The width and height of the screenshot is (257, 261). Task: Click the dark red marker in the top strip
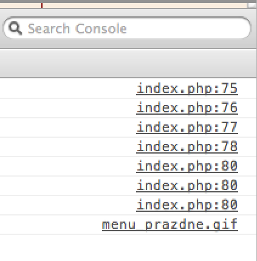click(x=42, y=5)
